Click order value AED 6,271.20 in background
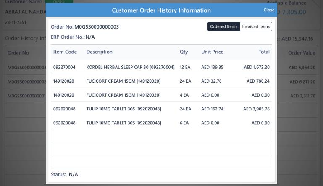This screenshot has height=186, width=323. click(302, 82)
